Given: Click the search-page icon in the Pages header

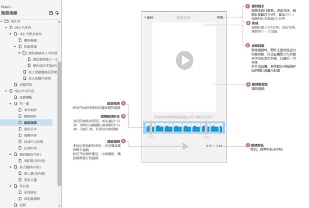Looking at the screenshot, I should [x=57, y=13].
